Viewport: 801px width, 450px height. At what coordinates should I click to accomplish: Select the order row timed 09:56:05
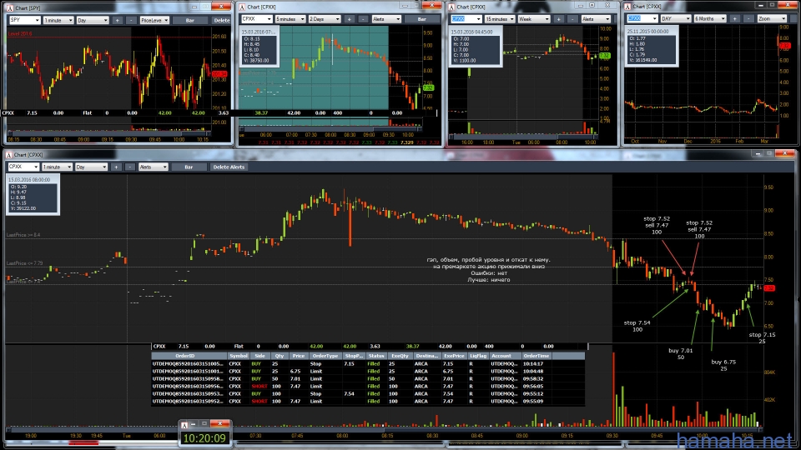point(368,386)
